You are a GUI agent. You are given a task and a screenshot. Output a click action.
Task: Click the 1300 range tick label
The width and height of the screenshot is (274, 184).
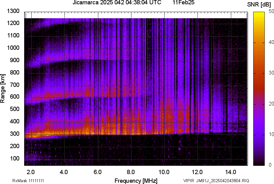14,11
